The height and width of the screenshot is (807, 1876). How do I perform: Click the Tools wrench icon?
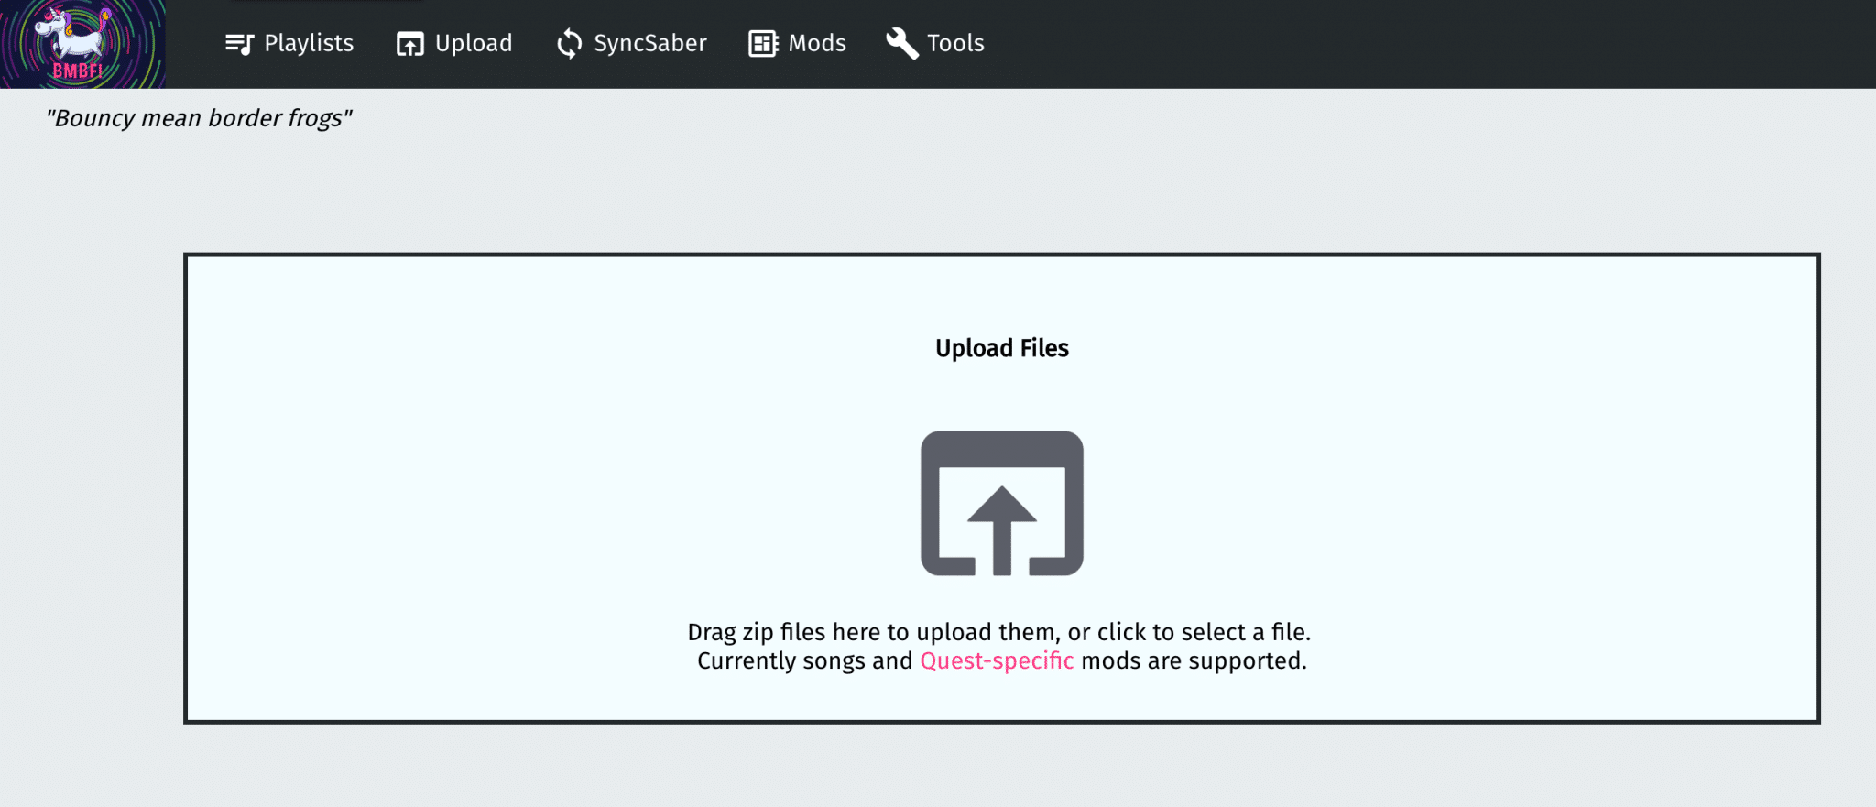tap(902, 43)
